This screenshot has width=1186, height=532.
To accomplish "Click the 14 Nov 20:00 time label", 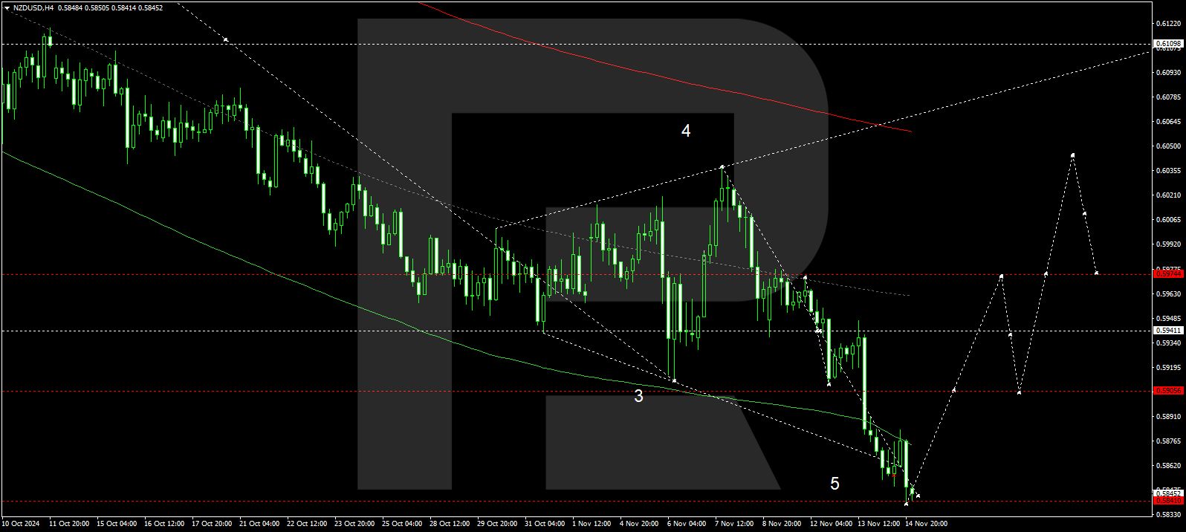I will pos(926,524).
